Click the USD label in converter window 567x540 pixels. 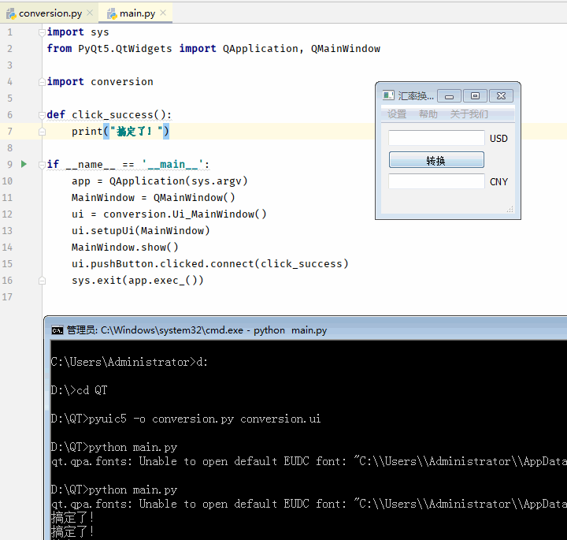(x=498, y=139)
